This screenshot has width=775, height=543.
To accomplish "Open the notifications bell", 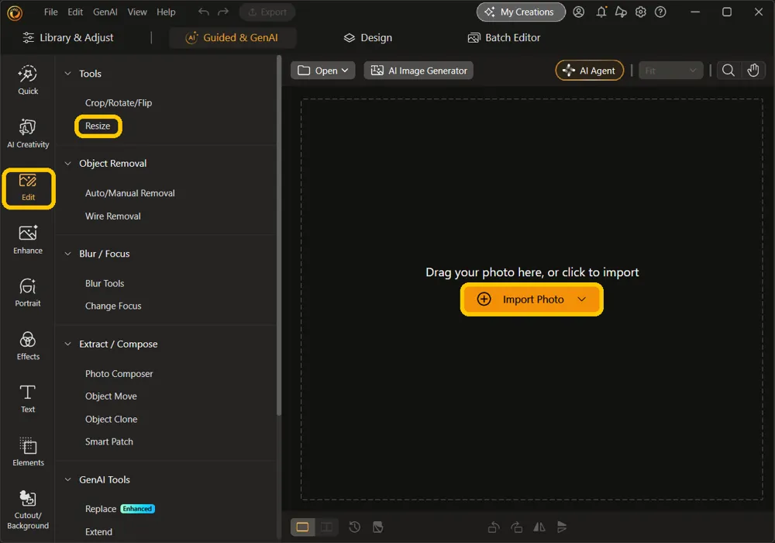I will click(x=601, y=12).
